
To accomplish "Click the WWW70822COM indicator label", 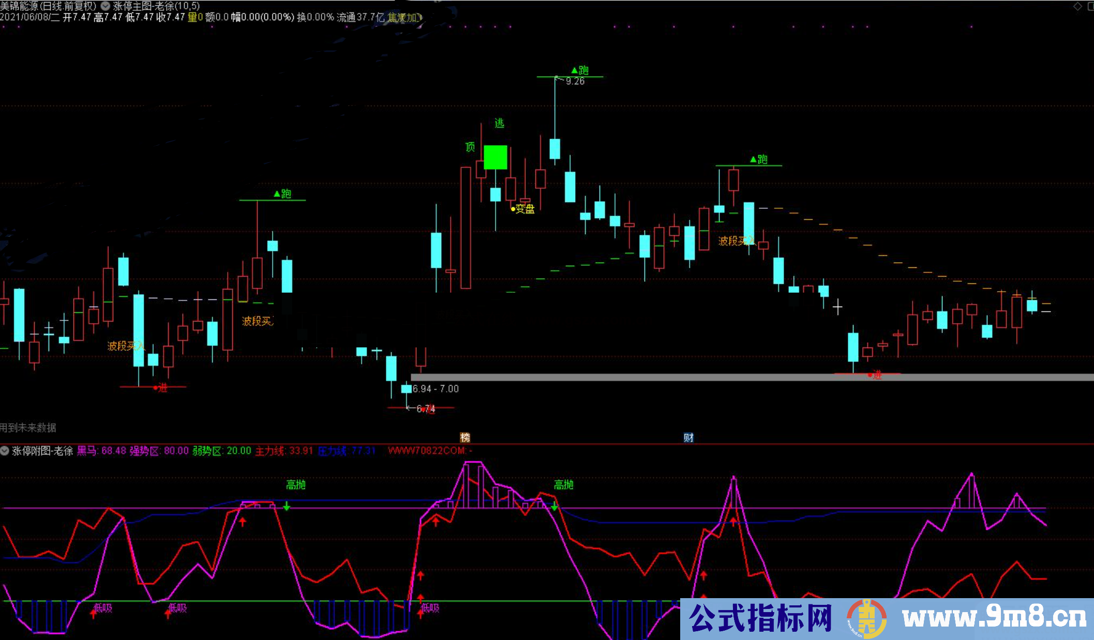I will pyautogui.click(x=430, y=451).
